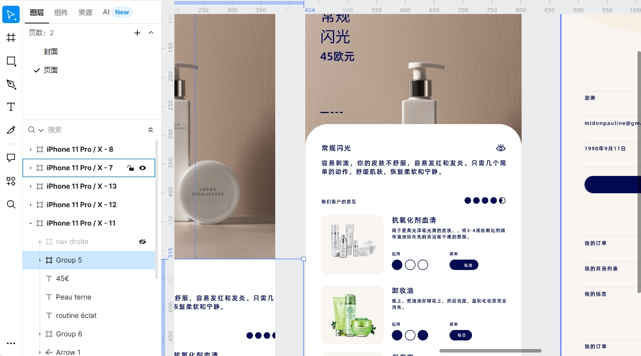
Task: Select the Pencil tool
Action: [11, 130]
